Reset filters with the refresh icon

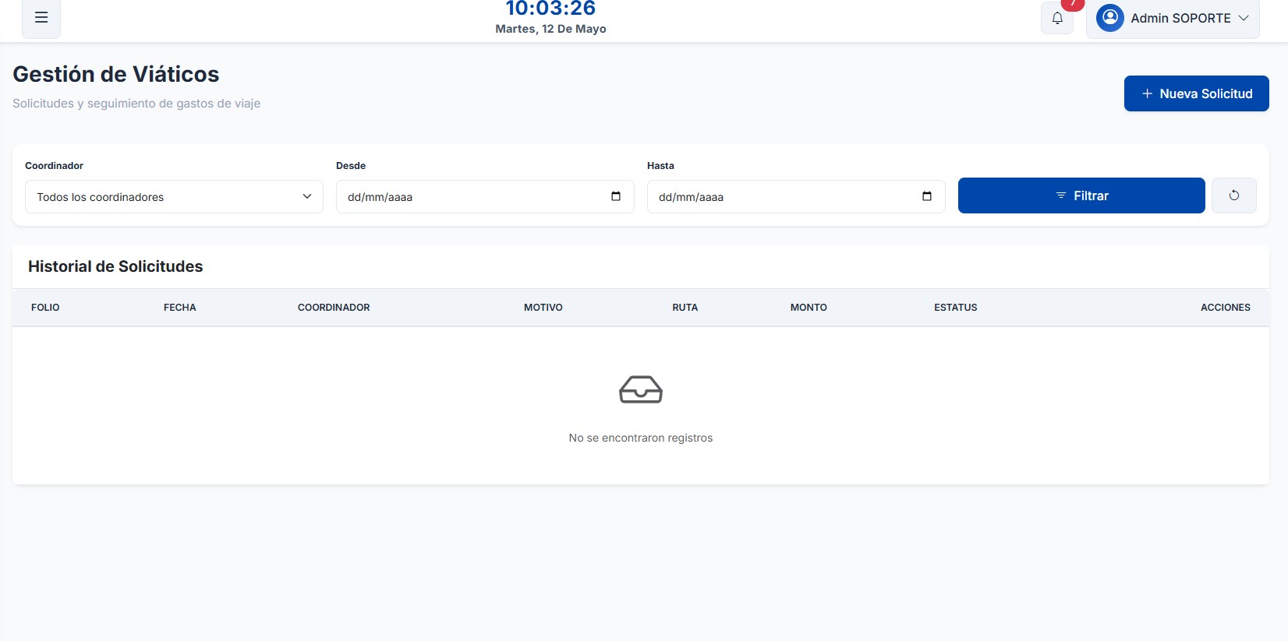pyautogui.click(x=1234, y=195)
